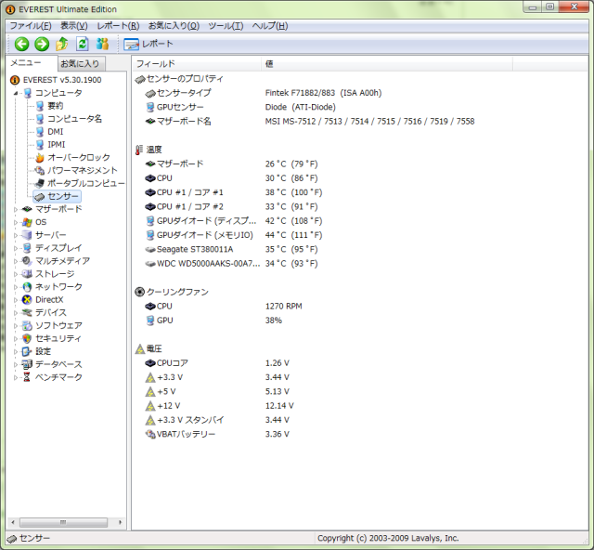Click the DirectX icon in the tree
The height and width of the screenshot is (550, 594).
[27, 300]
